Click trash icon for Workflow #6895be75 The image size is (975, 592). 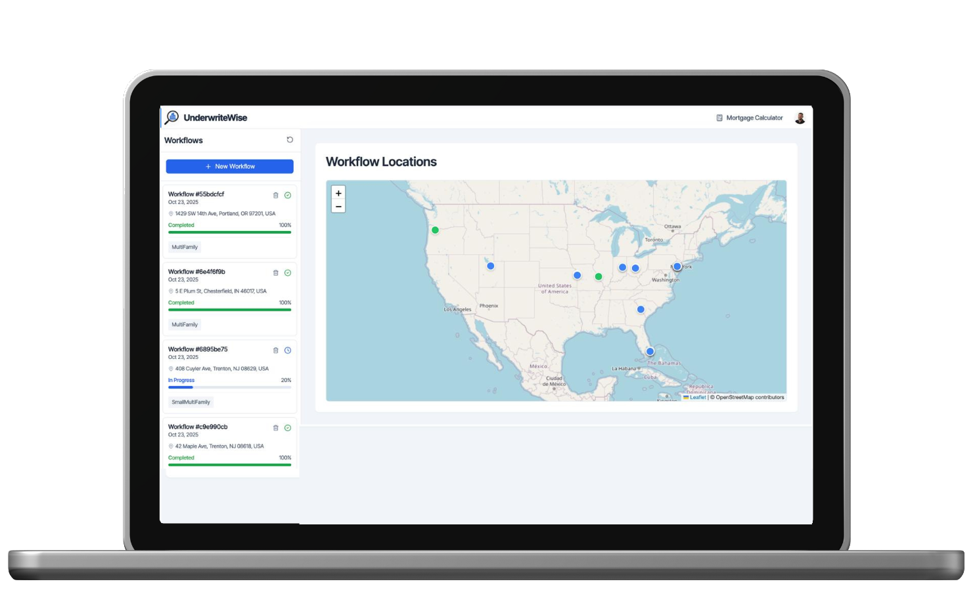pyautogui.click(x=276, y=350)
